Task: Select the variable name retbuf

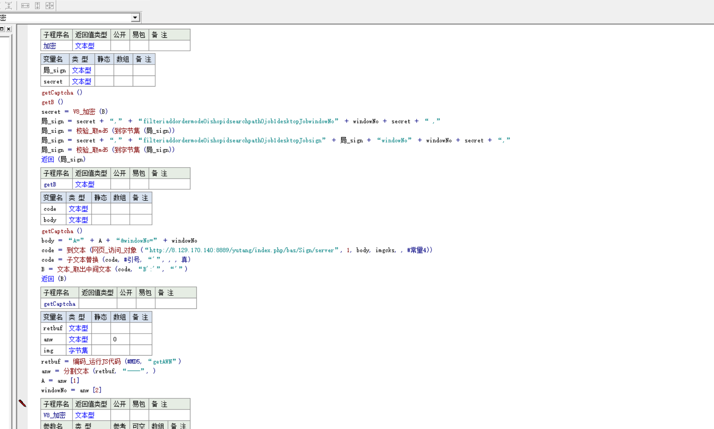Action: pyautogui.click(x=53, y=328)
